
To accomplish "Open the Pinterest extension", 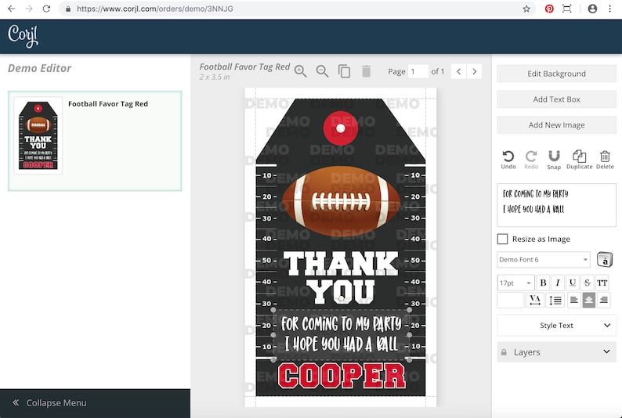I will point(549,9).
